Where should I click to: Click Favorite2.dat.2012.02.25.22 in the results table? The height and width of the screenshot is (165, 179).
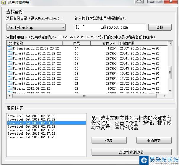(x=37, y=68)
